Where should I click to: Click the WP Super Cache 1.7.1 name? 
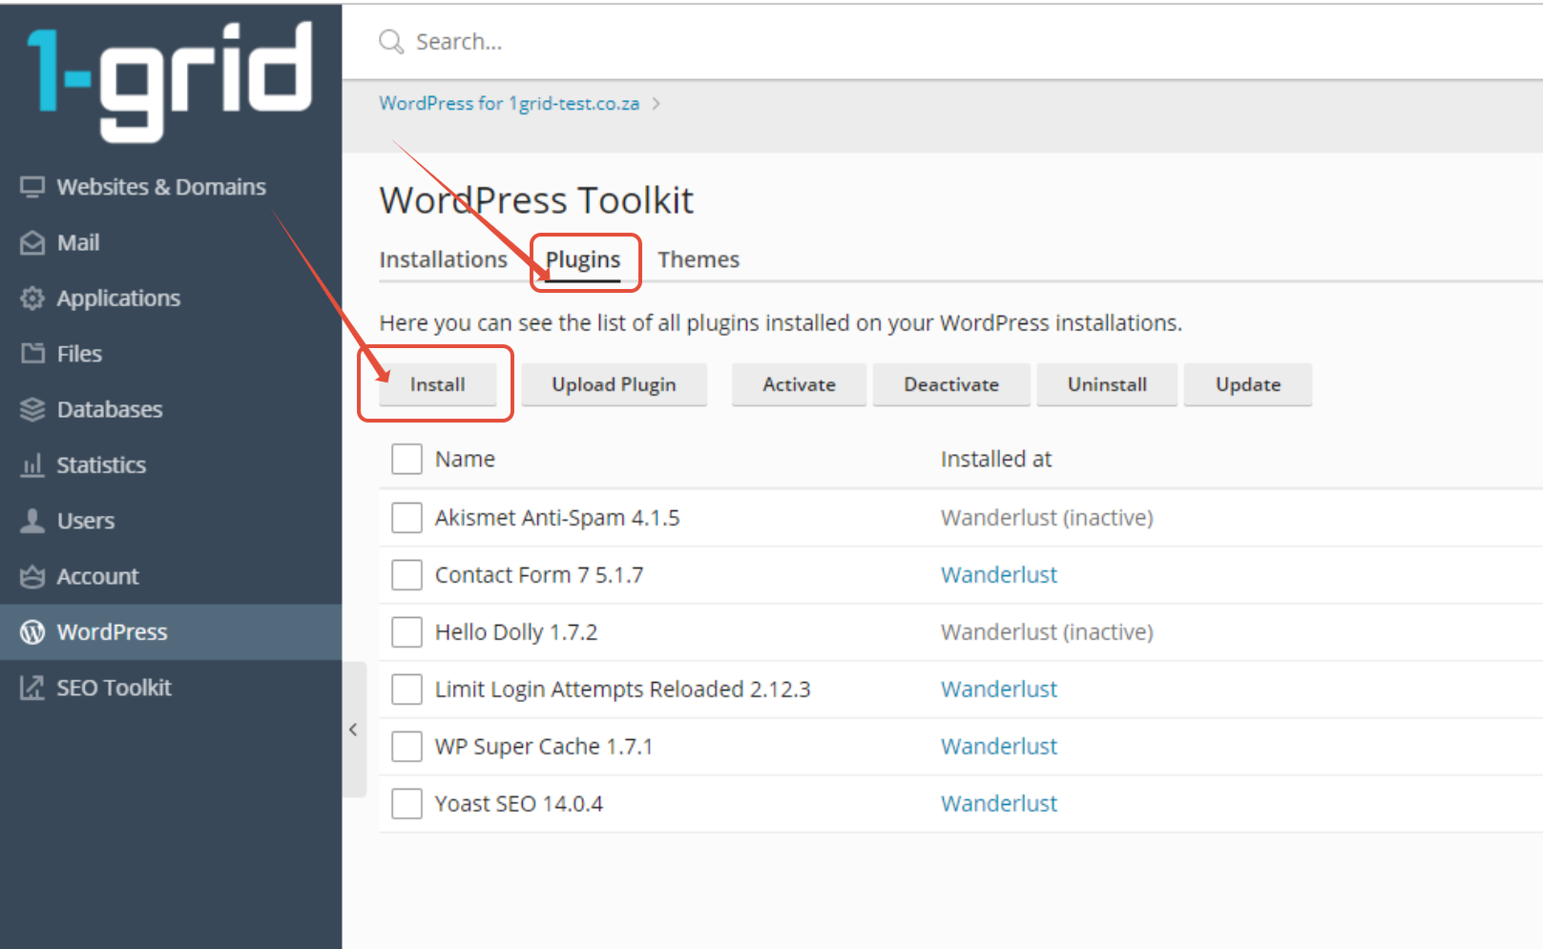pos(544,747)
